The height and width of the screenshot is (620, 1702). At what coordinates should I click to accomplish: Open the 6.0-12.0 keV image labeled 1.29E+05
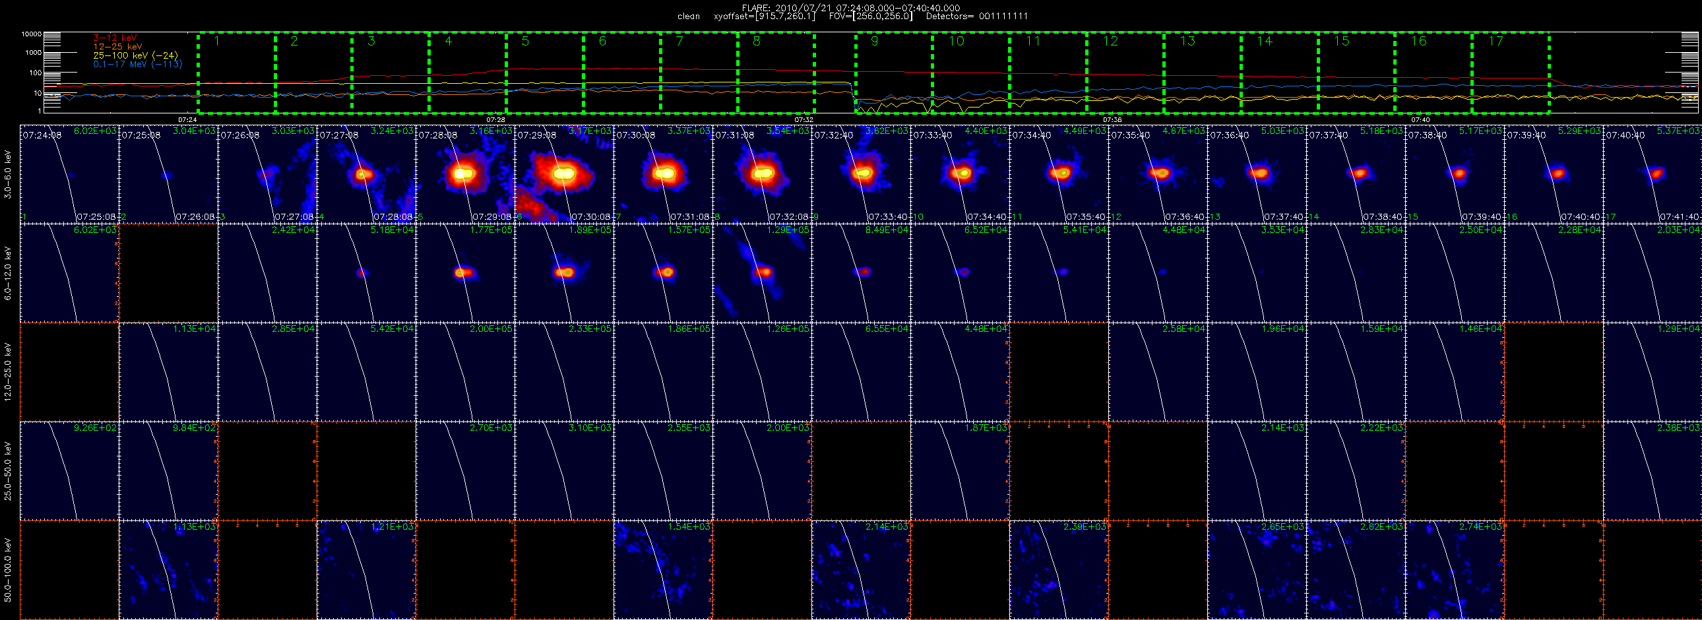[763, 272]
